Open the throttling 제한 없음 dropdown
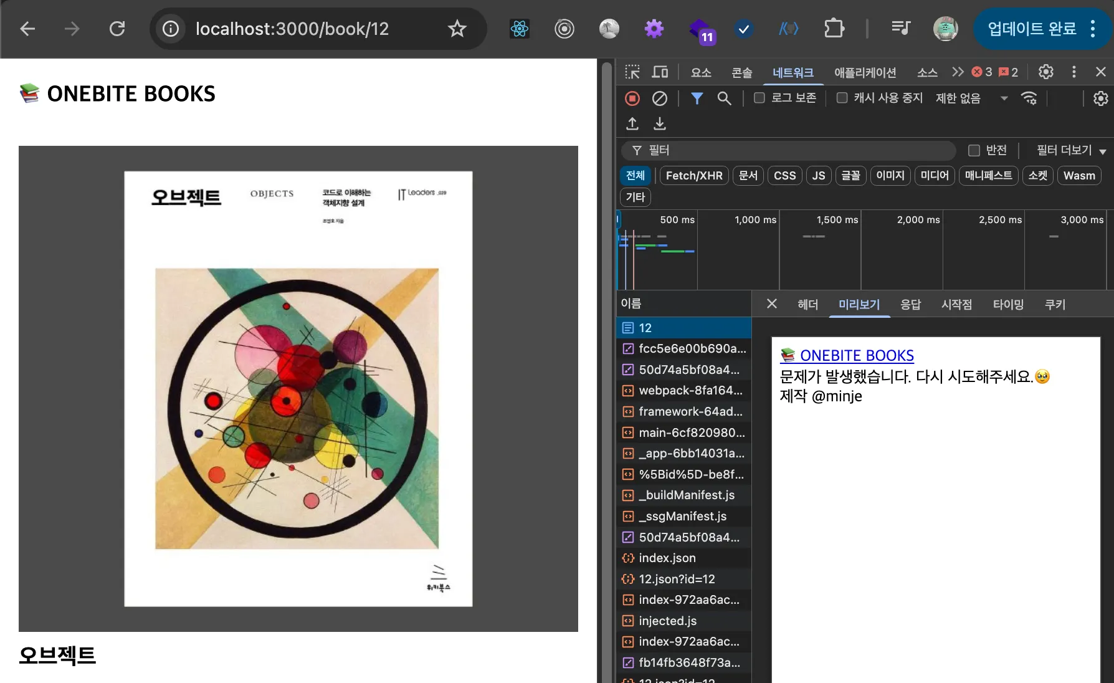1114x683 pixels. [971, 98]
